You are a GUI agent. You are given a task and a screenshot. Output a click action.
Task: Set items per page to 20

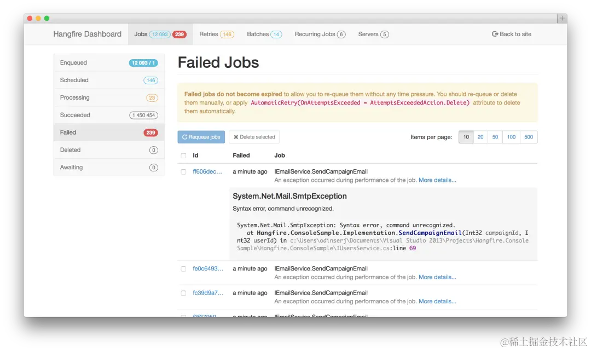[480, 137]
